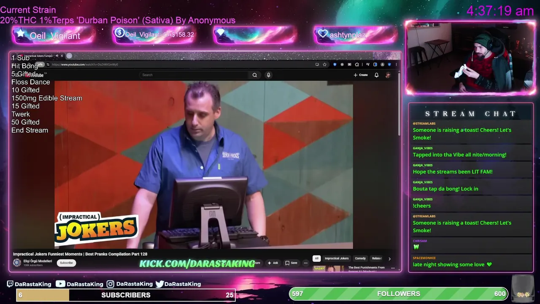540x304 pixels.
Task: Click 'Tapped into tha Vibe' chat message
Action: coord(459,155)
